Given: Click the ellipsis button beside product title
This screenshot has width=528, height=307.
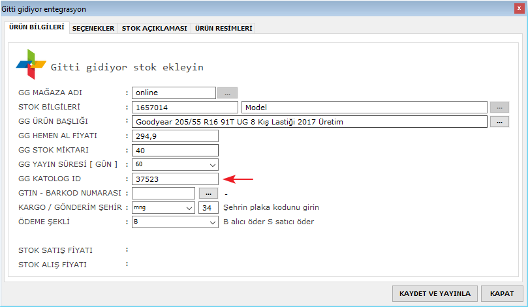Looking at the screenshot, I should pos(499,122).
